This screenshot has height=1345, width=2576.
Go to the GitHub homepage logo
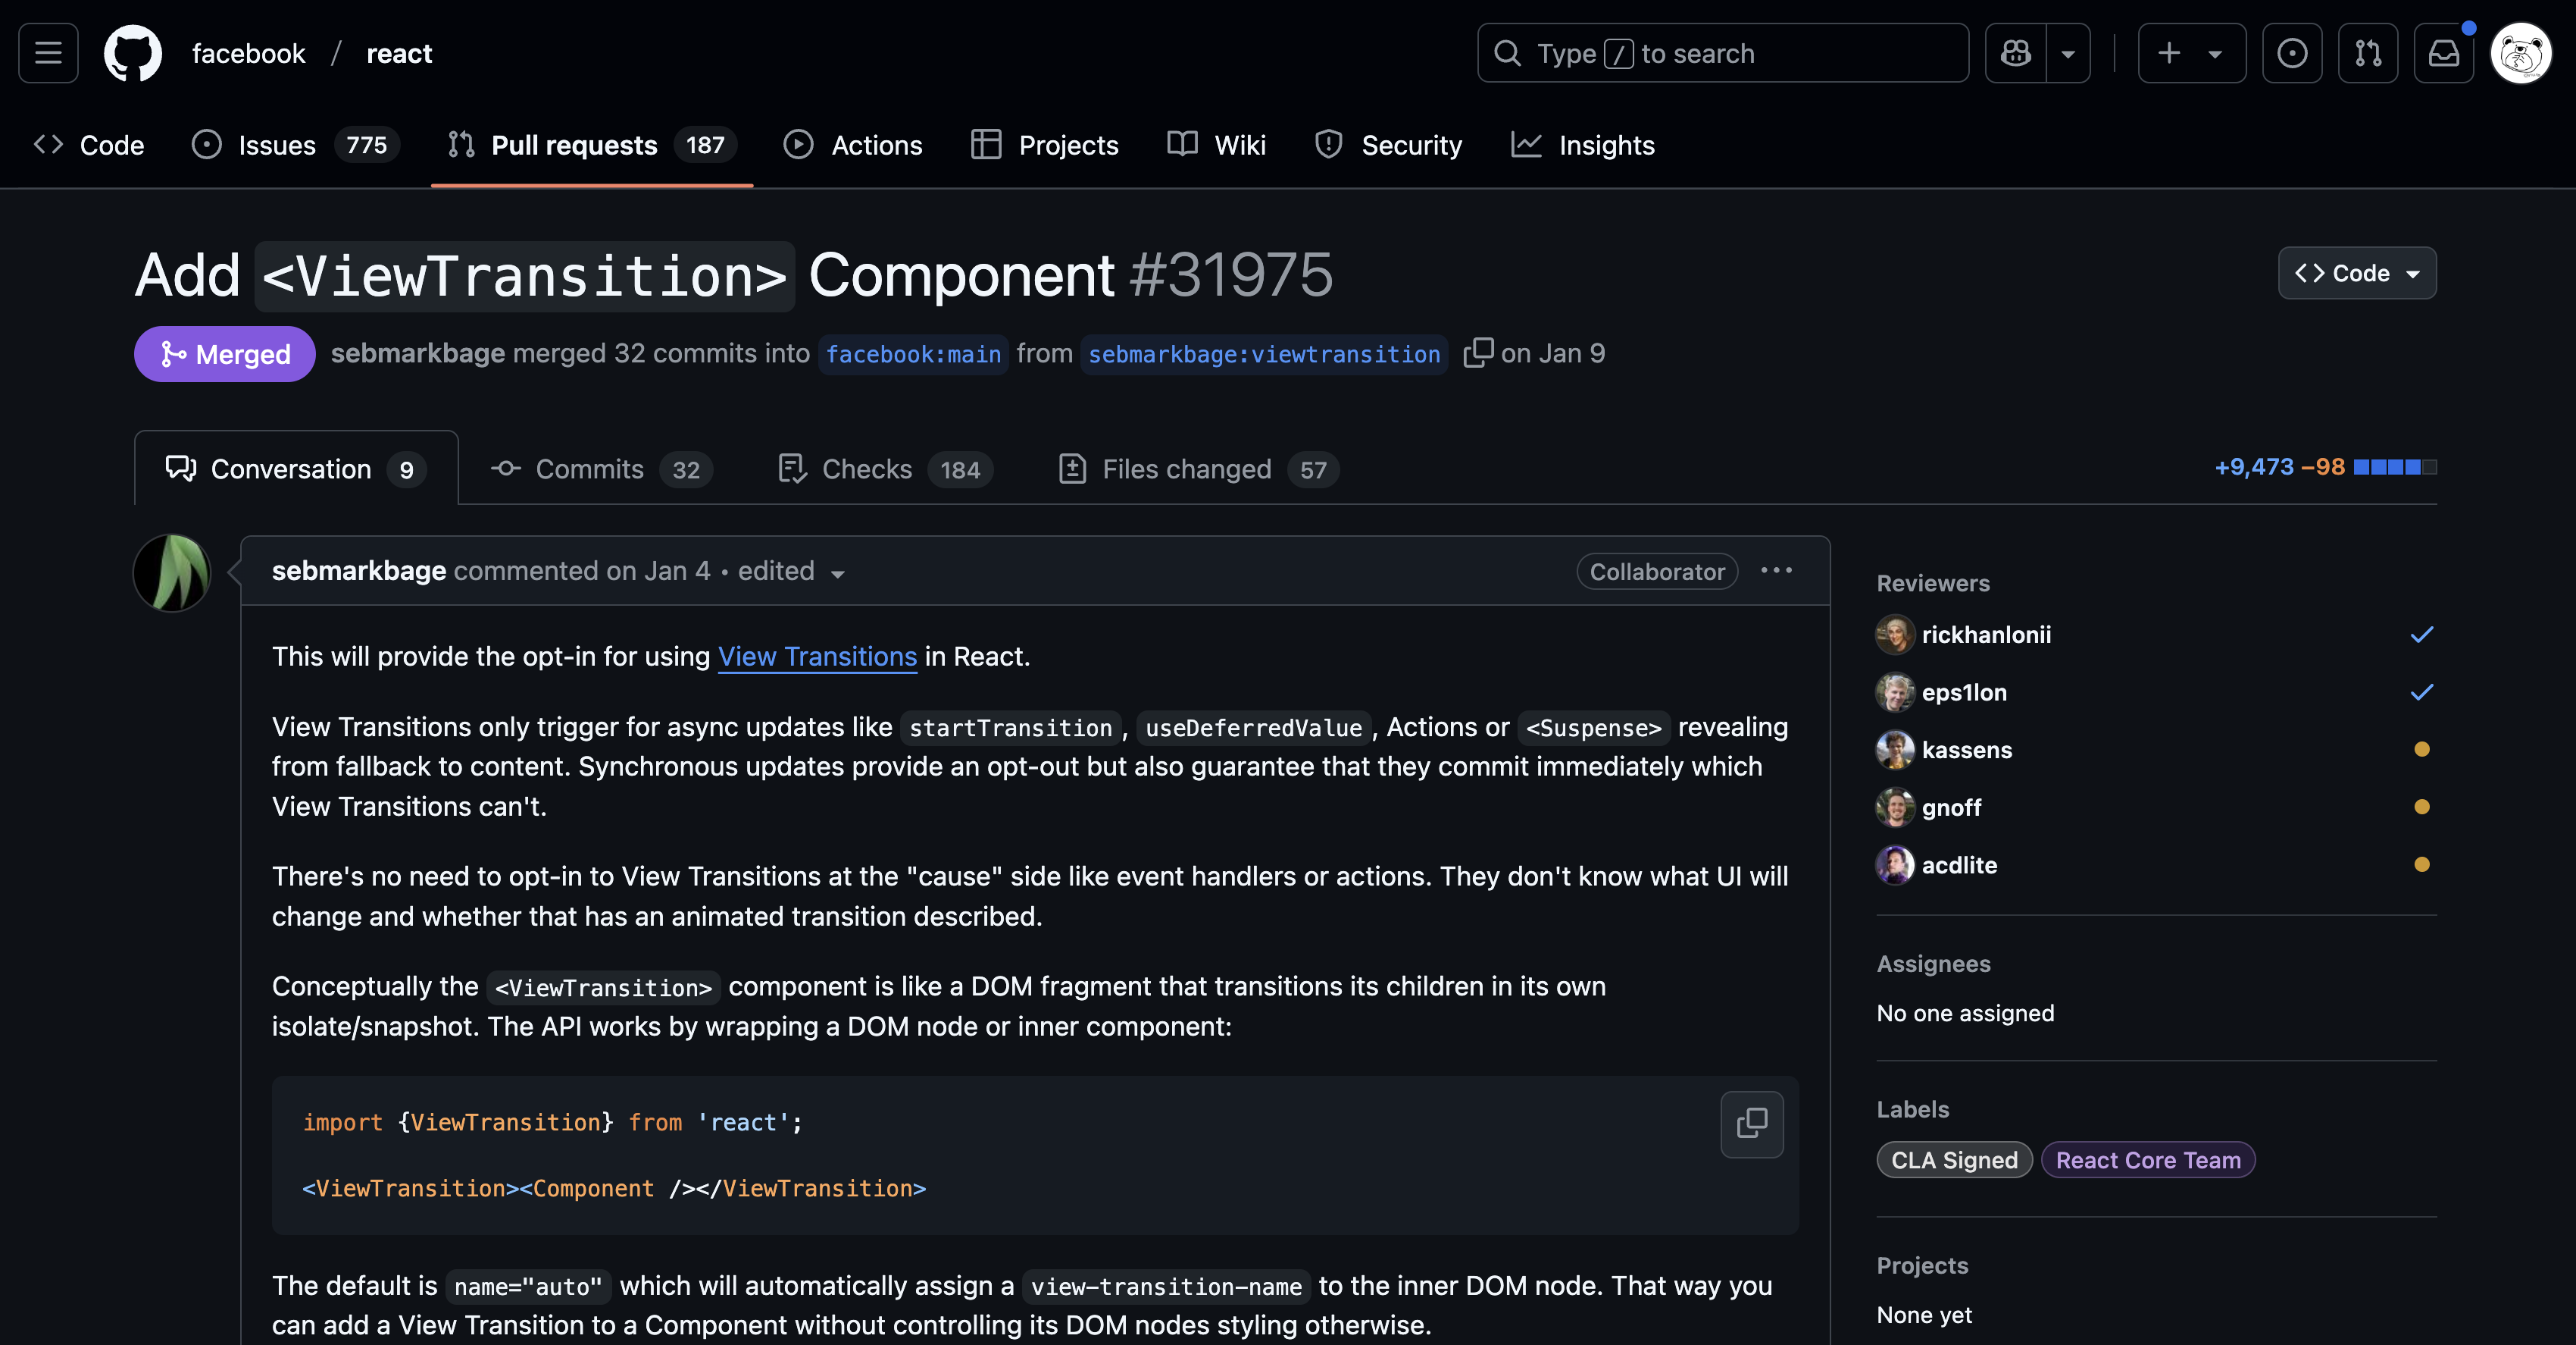tap(133, 53)
